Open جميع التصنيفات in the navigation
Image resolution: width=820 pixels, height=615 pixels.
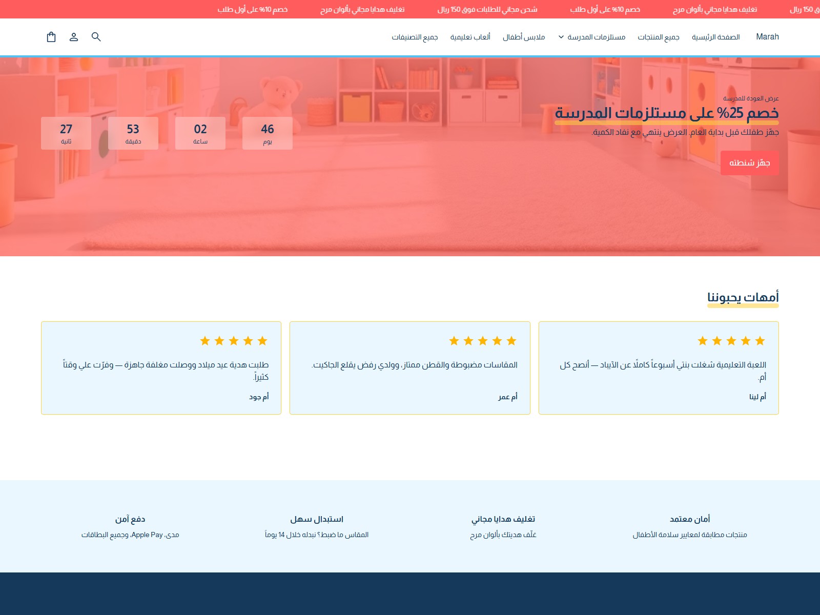[x=415, y=37]
